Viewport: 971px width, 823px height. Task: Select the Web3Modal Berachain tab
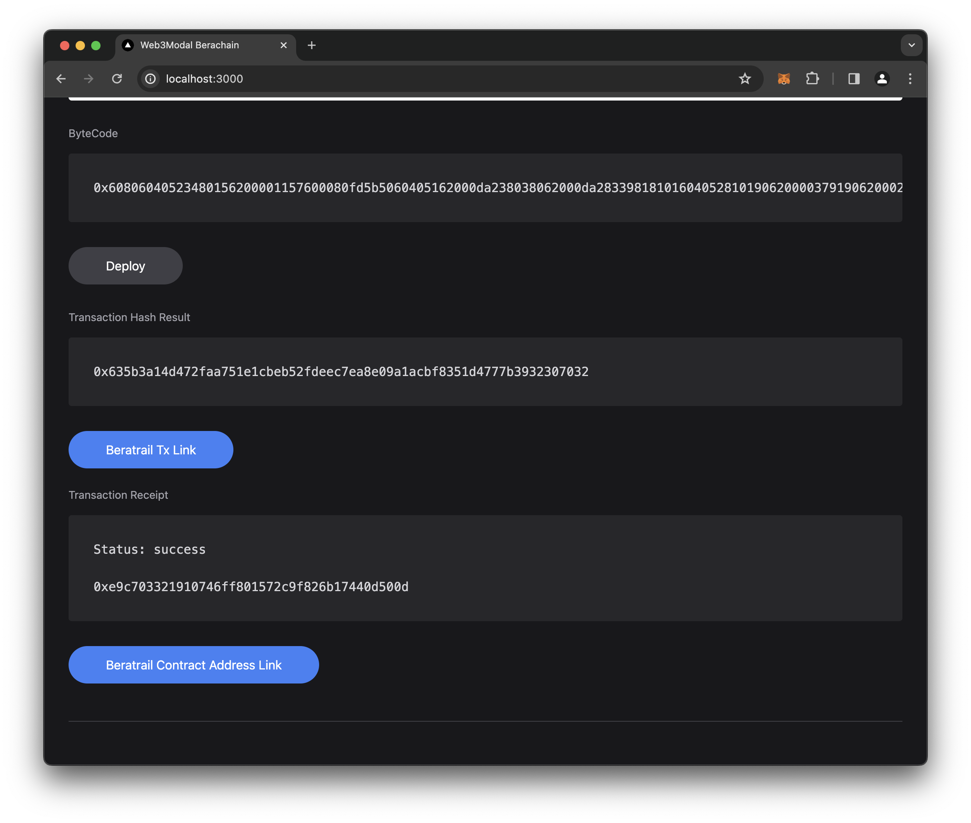205,45
